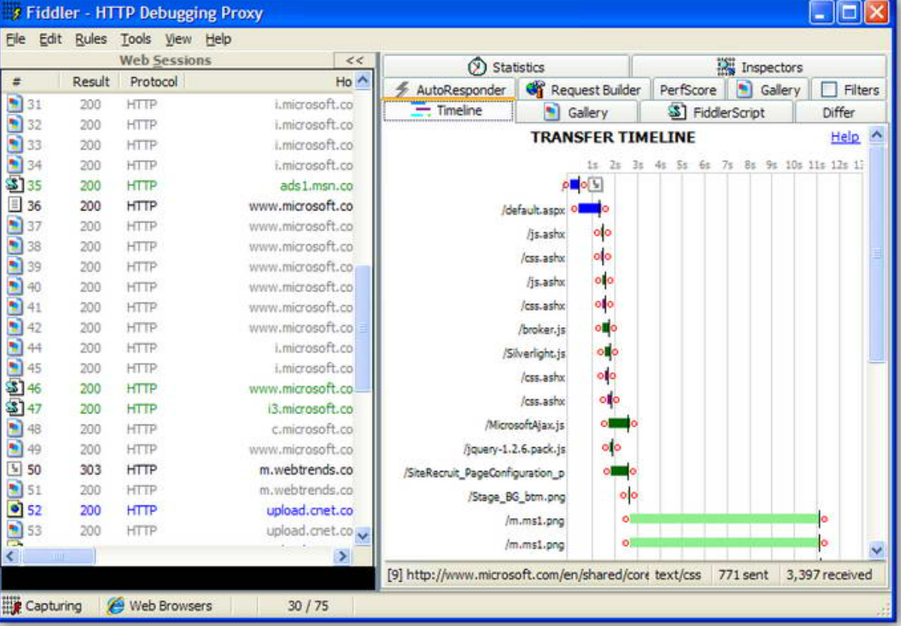This screenshot has height=626, width=901.
Task: Click the Web Browsers globe icon
Action: coord(115,606)
